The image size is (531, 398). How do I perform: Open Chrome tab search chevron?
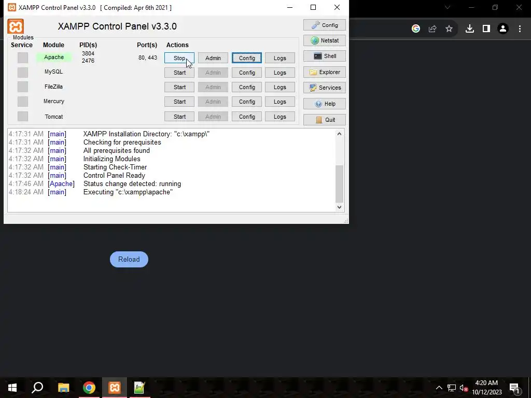(x=448, y=7)
